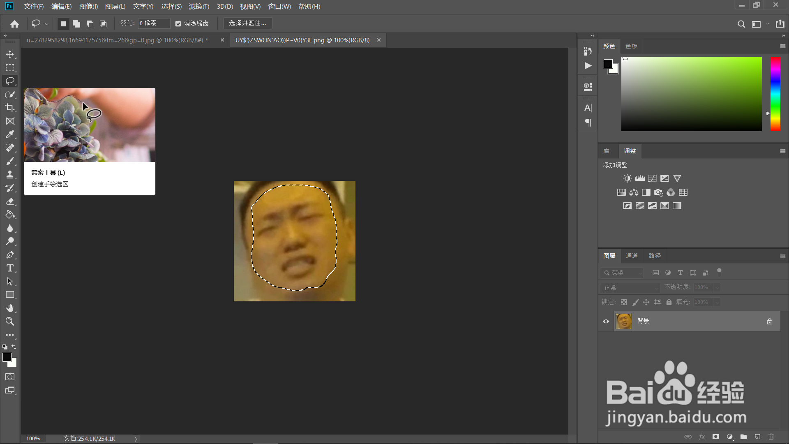Image resolution: width=789 pixels, height=444 pixels.
Task: Open the 滤镜(T) menu
Action: tap(199, 7)
